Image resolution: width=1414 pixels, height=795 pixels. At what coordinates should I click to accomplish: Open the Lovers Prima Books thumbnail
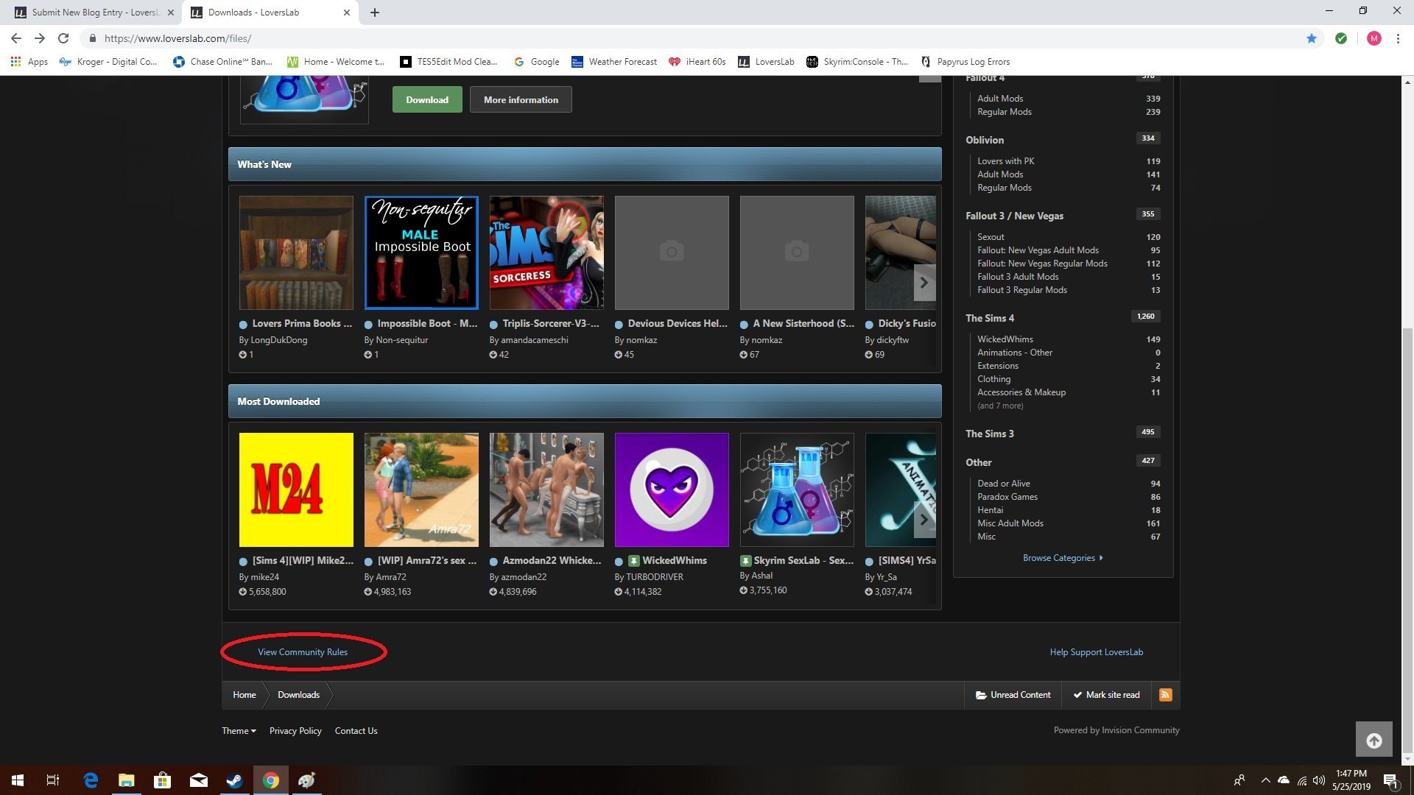(x=296, y=252)
